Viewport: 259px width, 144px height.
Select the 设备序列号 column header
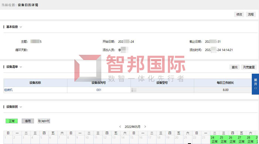coord(99,83)
